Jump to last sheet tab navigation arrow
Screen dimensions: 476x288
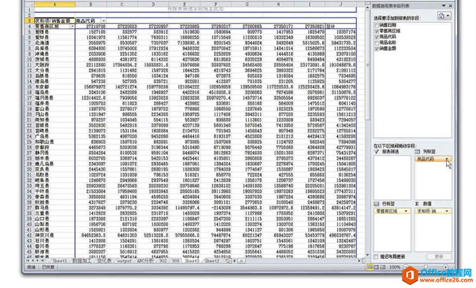coord(43,261)
